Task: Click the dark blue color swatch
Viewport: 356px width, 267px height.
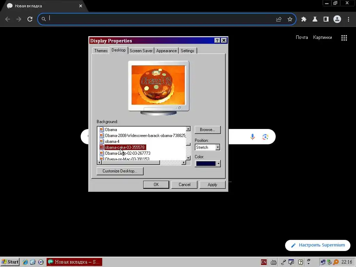Action: coord(206,163)
